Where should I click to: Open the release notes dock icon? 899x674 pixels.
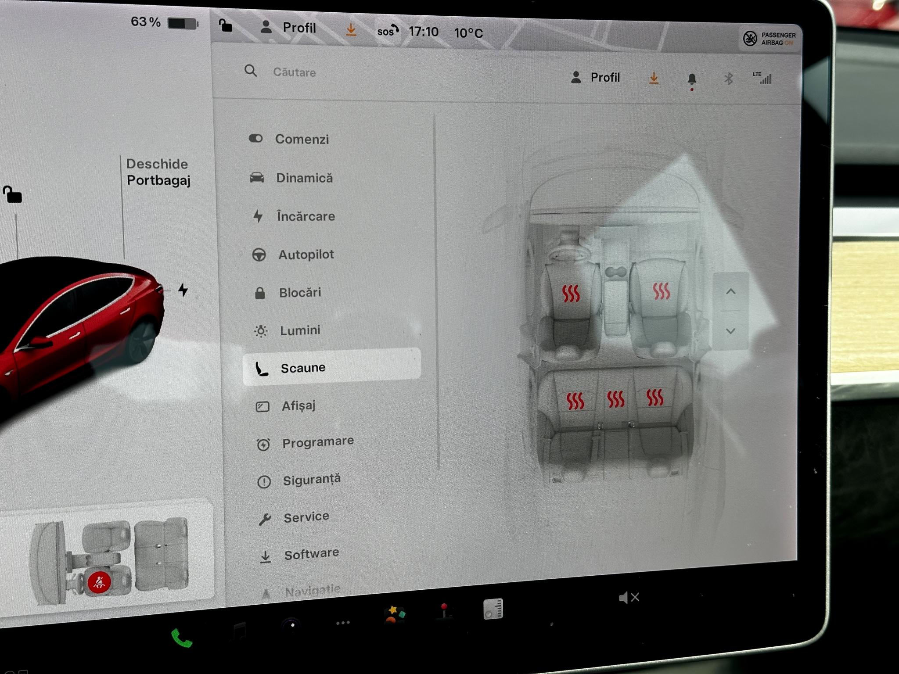pos(493,609)
